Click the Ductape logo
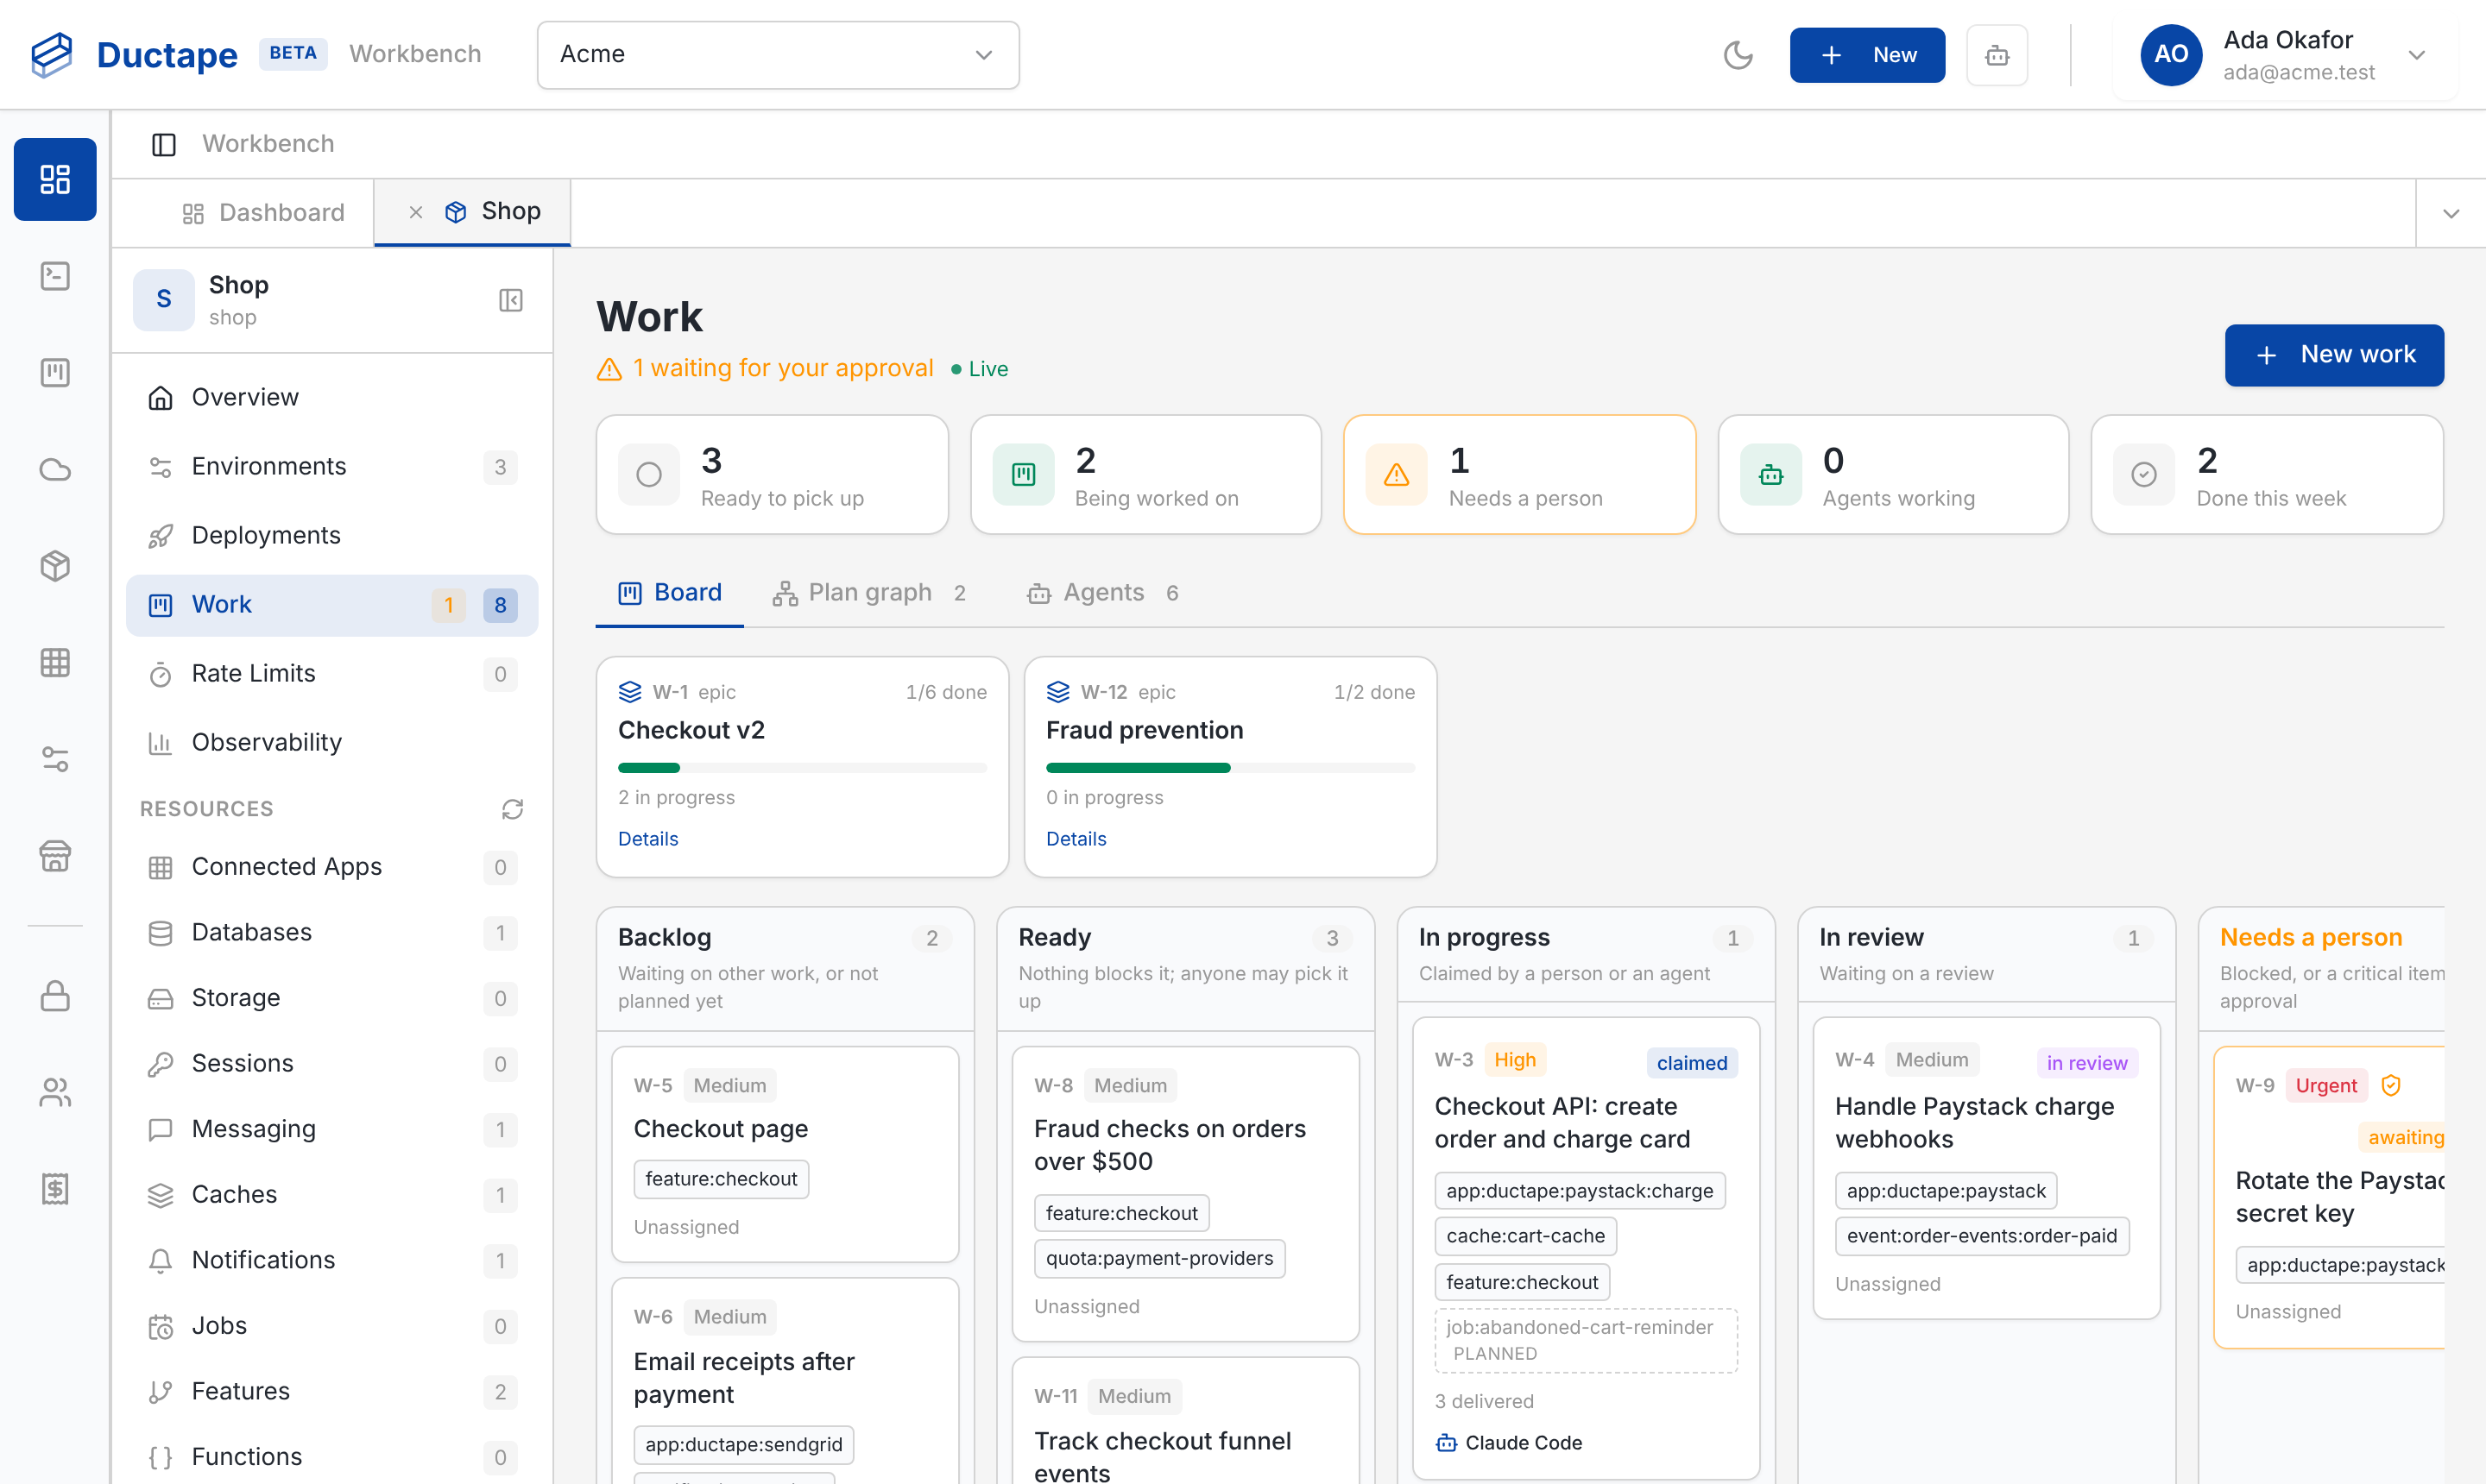The image size is (2486, 1484). tap(134, 54)
